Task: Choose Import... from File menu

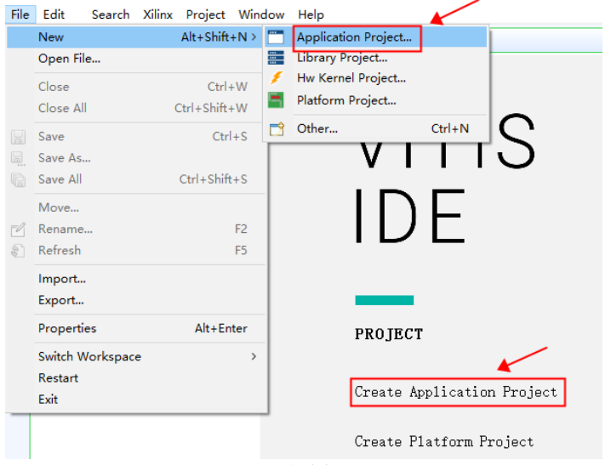Action: 134,279
